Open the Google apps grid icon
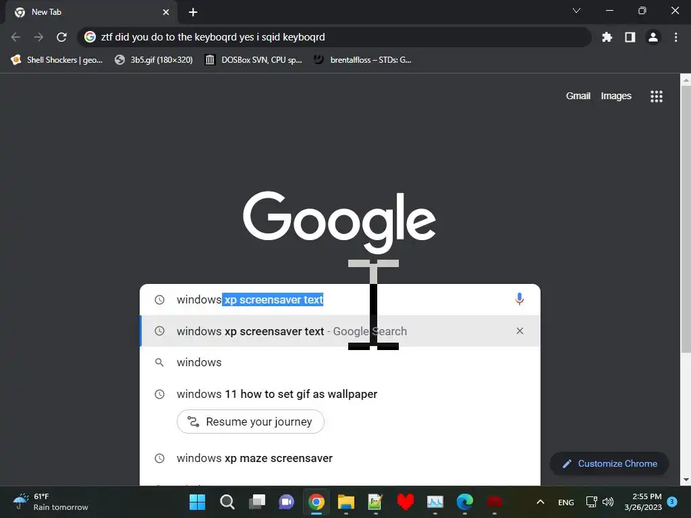 pos(656,96)
